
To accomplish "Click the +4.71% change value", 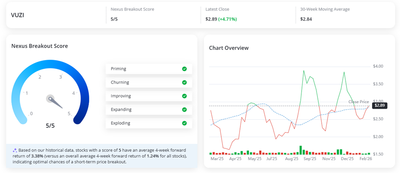I will (x=227, y=19).
